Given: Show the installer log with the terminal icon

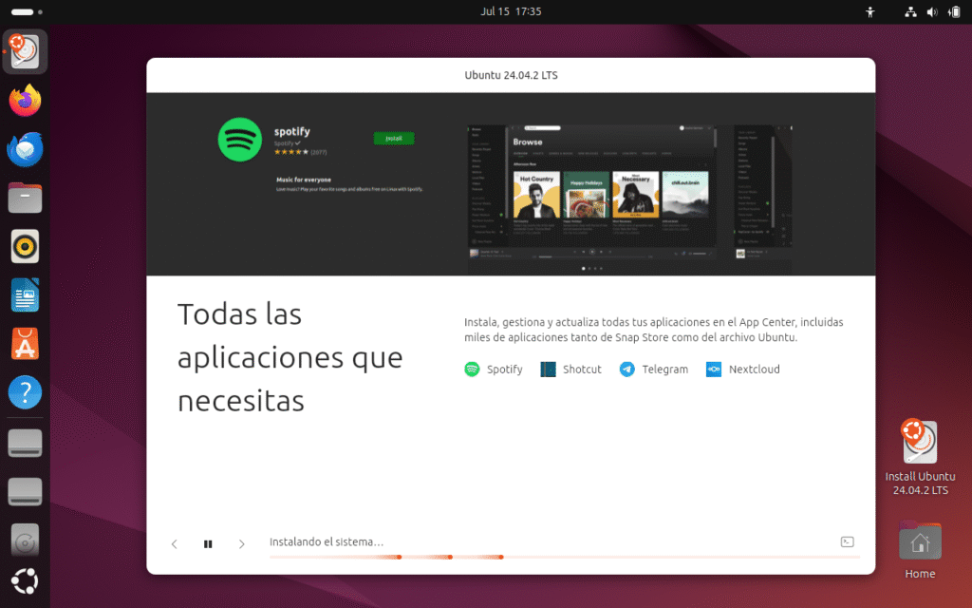Looking at the screenshot, I should (848, 542).
